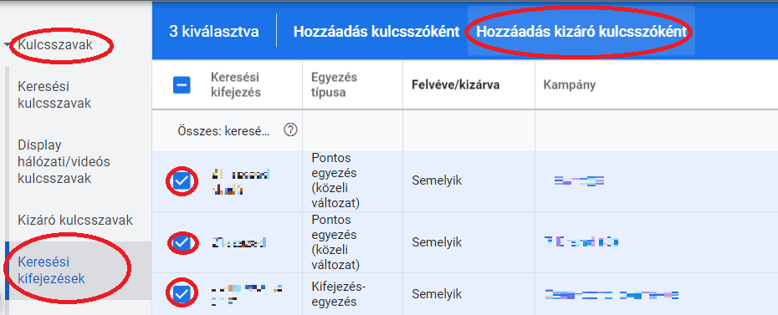Click the help question mark icon
The height and width of the screenshot is (315, 778).
(290, 130)
